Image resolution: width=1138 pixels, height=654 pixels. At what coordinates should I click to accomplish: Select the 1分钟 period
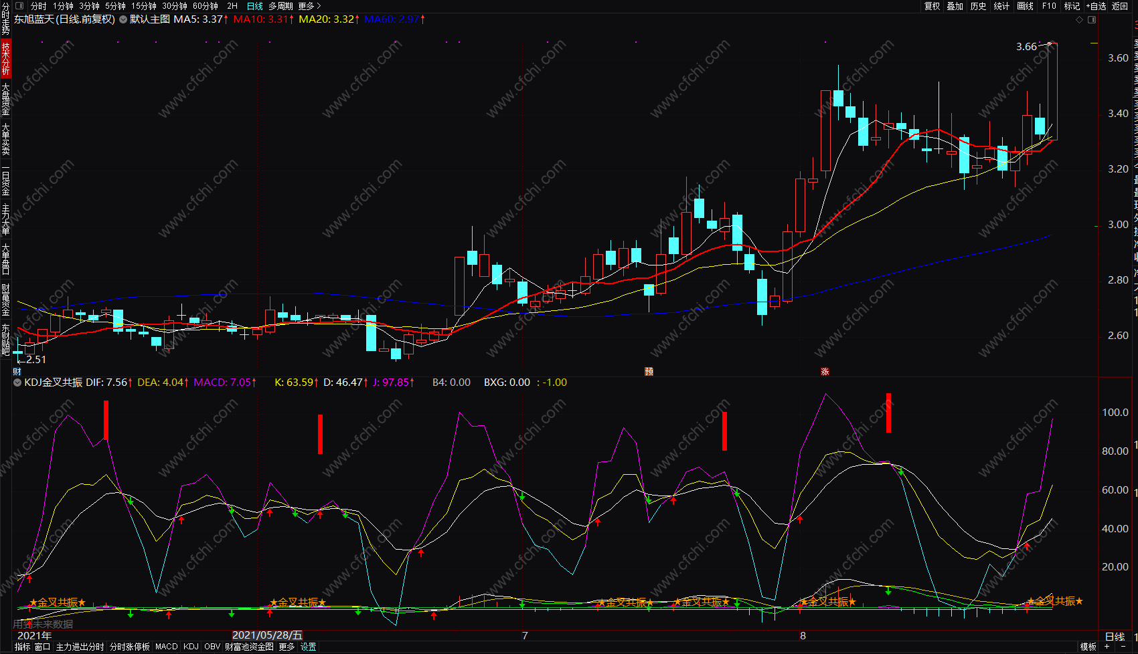[63, 6]
